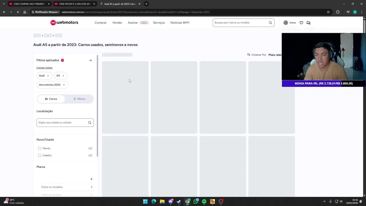Open Discord from the taskbar

[x=171, y=201]
